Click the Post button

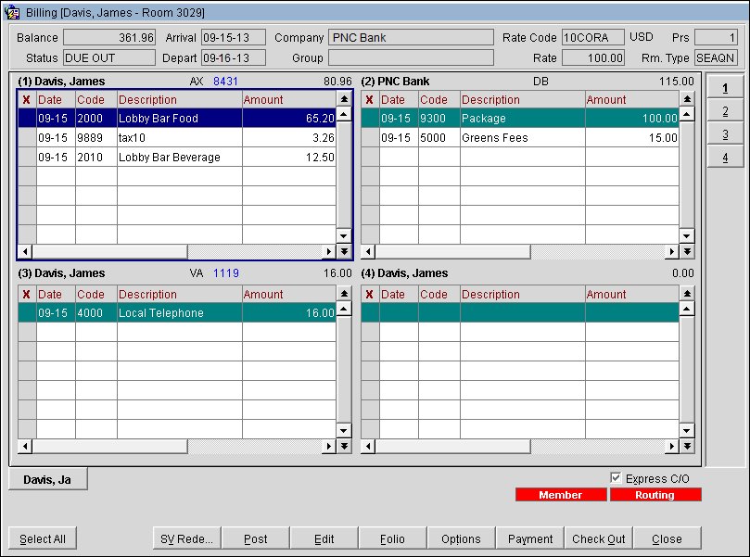[256, 538]
